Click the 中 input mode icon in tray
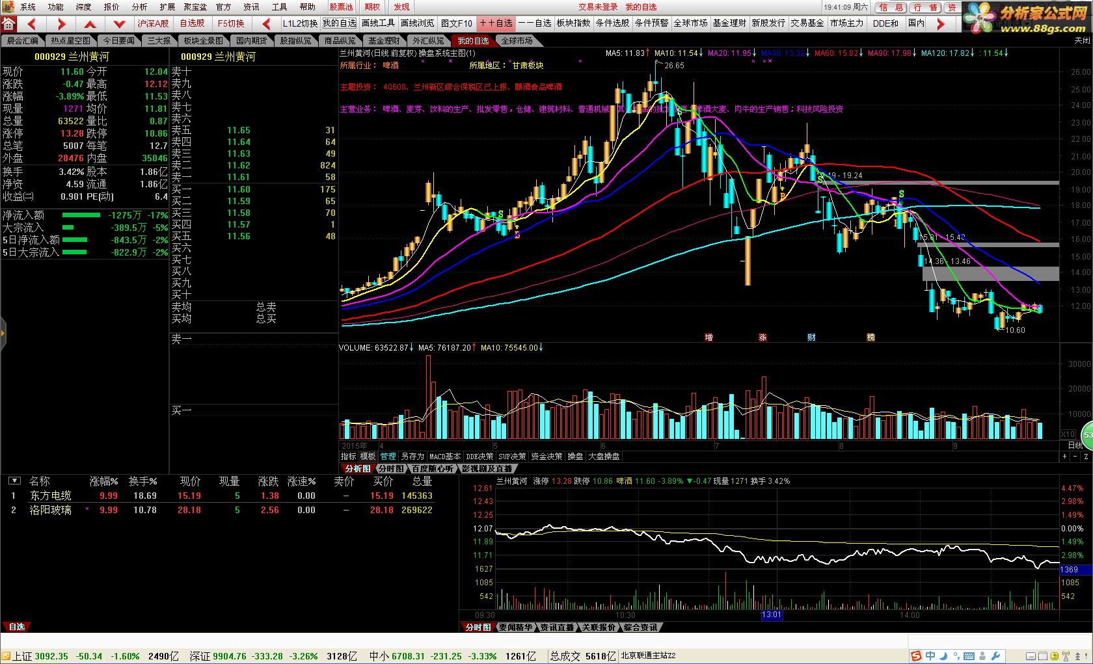 [x=930, y=656]
